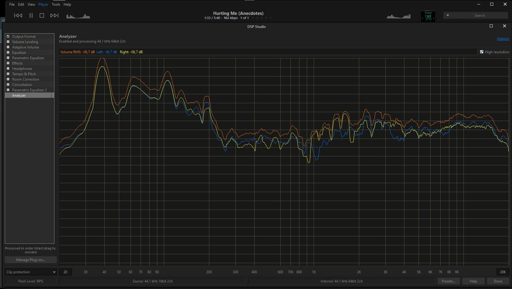Maximize the DSP Studio window

(x=491, y=26)
